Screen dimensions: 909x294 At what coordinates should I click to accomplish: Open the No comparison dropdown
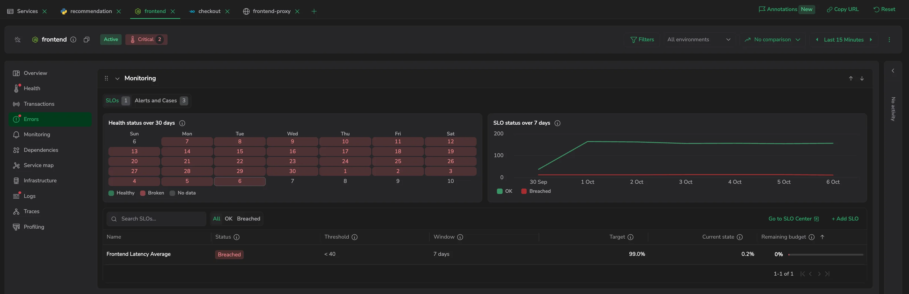(x=772, y=40)
